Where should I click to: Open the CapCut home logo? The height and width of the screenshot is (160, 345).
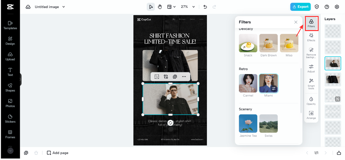(x=10, y=7)
